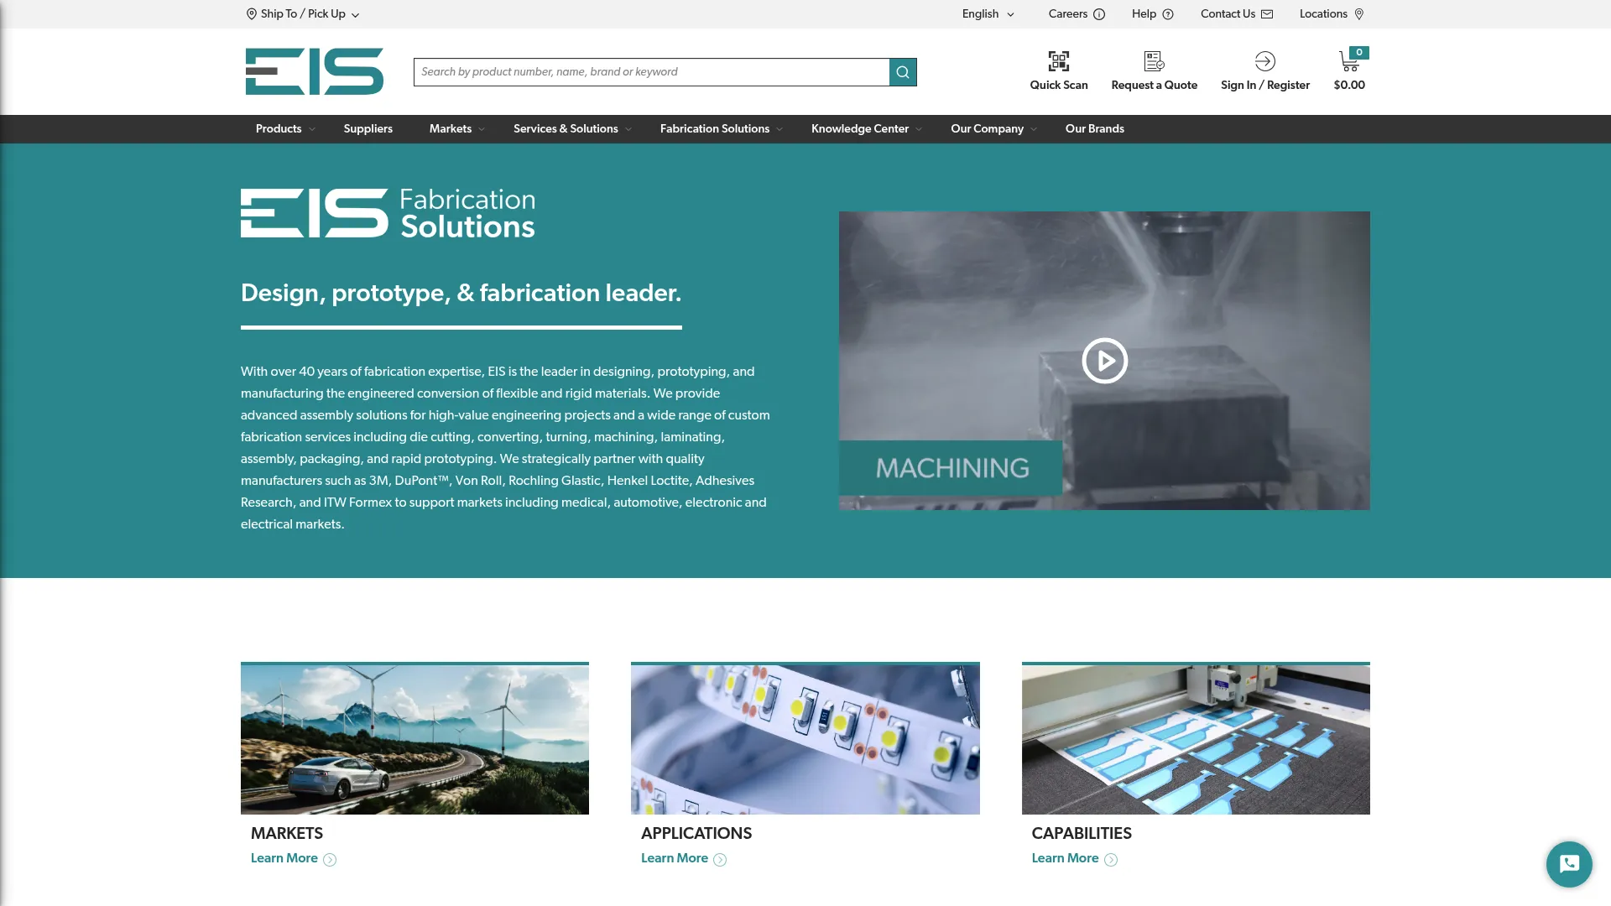Open the English language dropdown
Viewport: 1611px width, 906px height.
coord(988,14)
